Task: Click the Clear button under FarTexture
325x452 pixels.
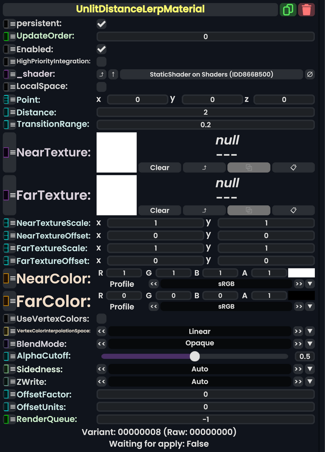Action: click(x=159, y=210)
